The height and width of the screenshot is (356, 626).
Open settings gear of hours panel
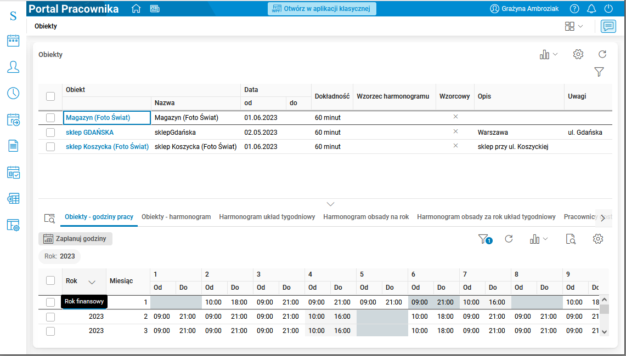[x=597, y=239]
